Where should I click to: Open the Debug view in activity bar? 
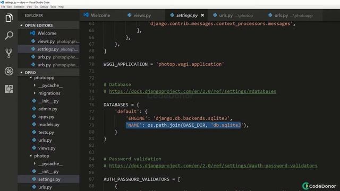[x=8, y=71]
